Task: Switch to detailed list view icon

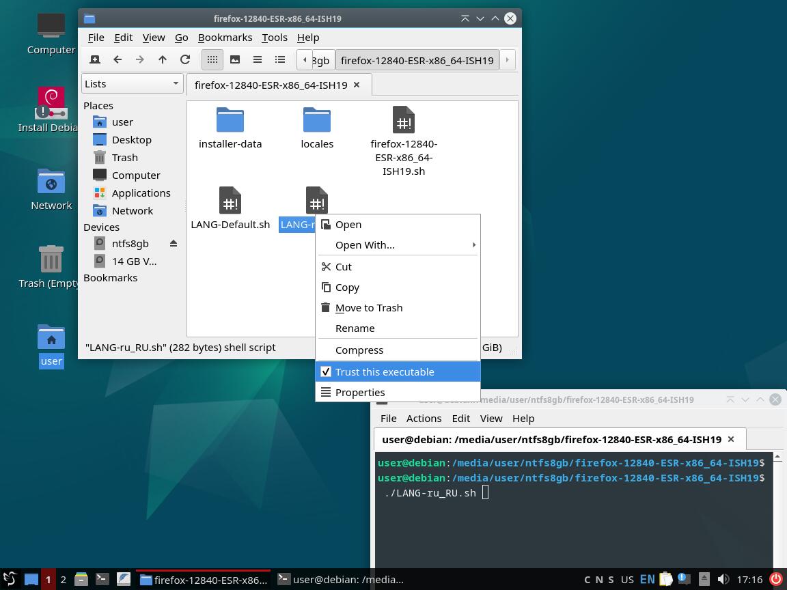Action: pos(280,60)
